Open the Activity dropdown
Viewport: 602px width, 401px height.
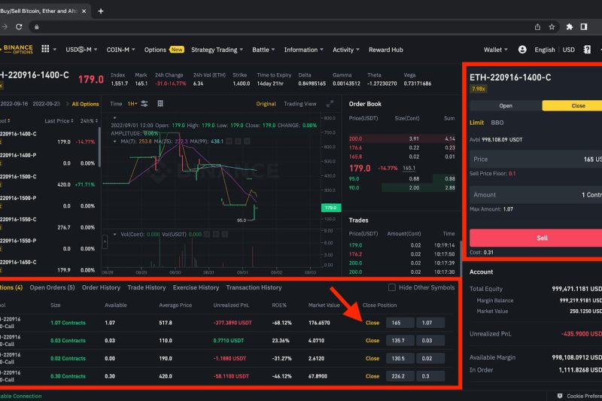pos(346,50)
